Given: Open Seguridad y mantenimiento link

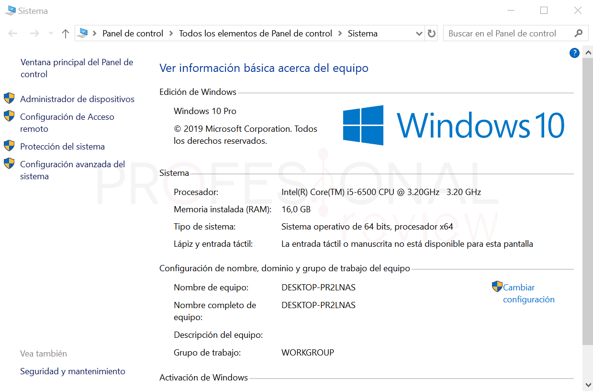Looking at the screenshot, I should pos(73,371).
